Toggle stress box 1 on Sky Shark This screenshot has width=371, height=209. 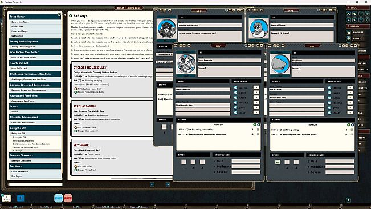pyautogui.click(x=278, y=162)
